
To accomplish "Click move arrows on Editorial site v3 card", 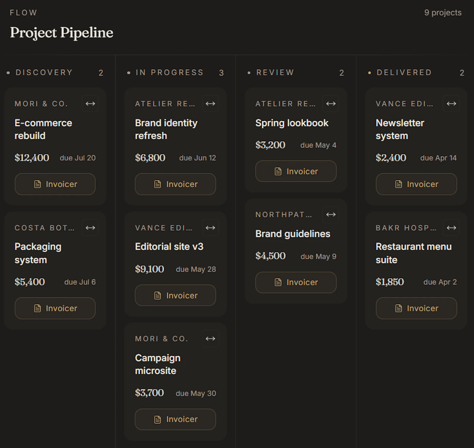I will click(211, 228).
